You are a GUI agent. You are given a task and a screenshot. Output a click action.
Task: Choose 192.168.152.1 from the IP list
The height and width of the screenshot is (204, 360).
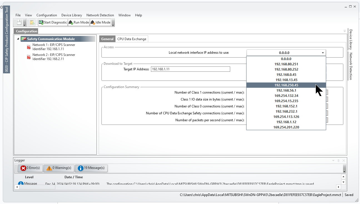coord(286,106)
